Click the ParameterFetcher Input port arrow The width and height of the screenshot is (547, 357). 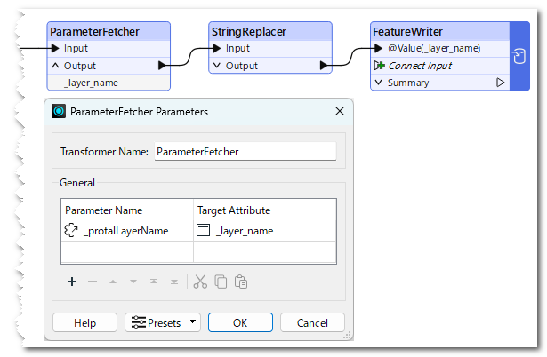[x=55, y=48]
